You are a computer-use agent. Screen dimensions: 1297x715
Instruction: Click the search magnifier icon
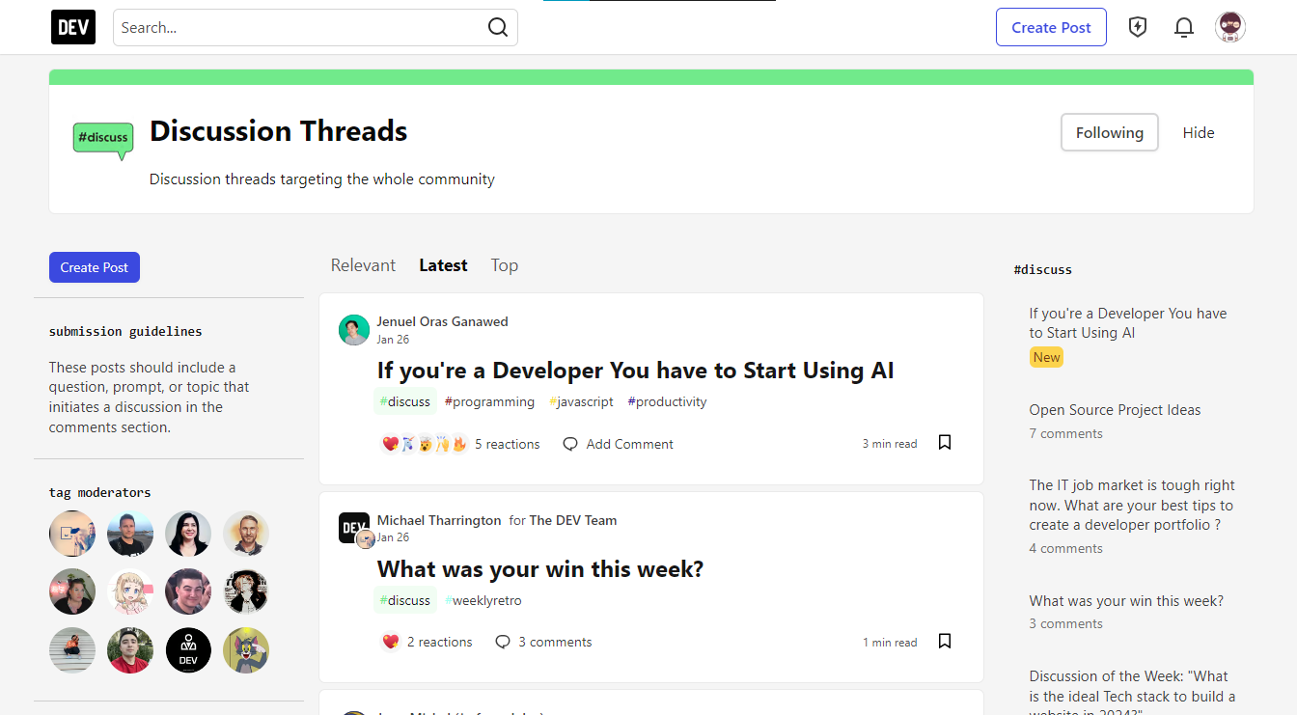pos(498,27)
